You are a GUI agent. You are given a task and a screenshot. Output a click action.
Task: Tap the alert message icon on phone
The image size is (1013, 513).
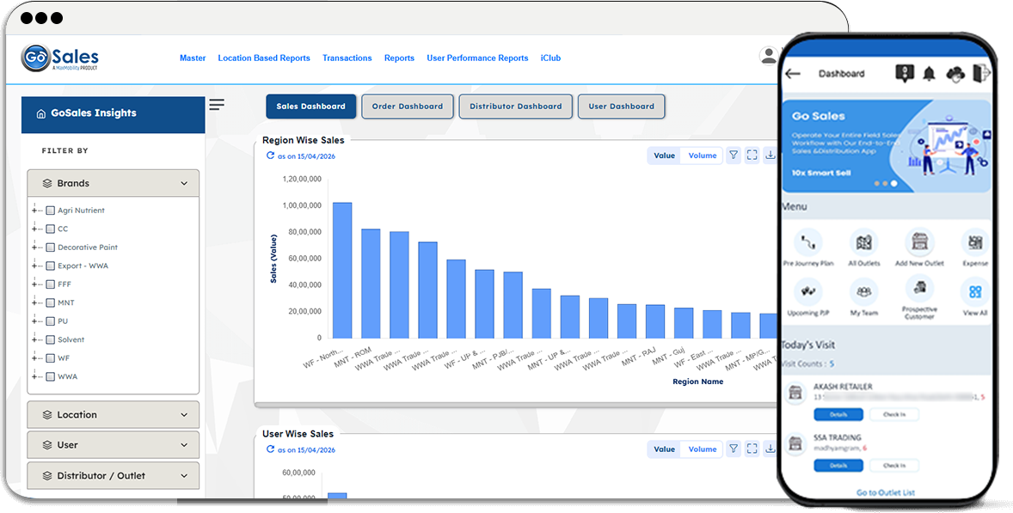pos(905,74)
